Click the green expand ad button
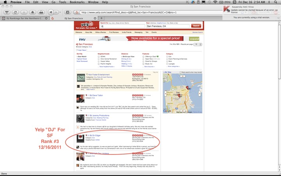The image size is (281, 176). [194, 39]
